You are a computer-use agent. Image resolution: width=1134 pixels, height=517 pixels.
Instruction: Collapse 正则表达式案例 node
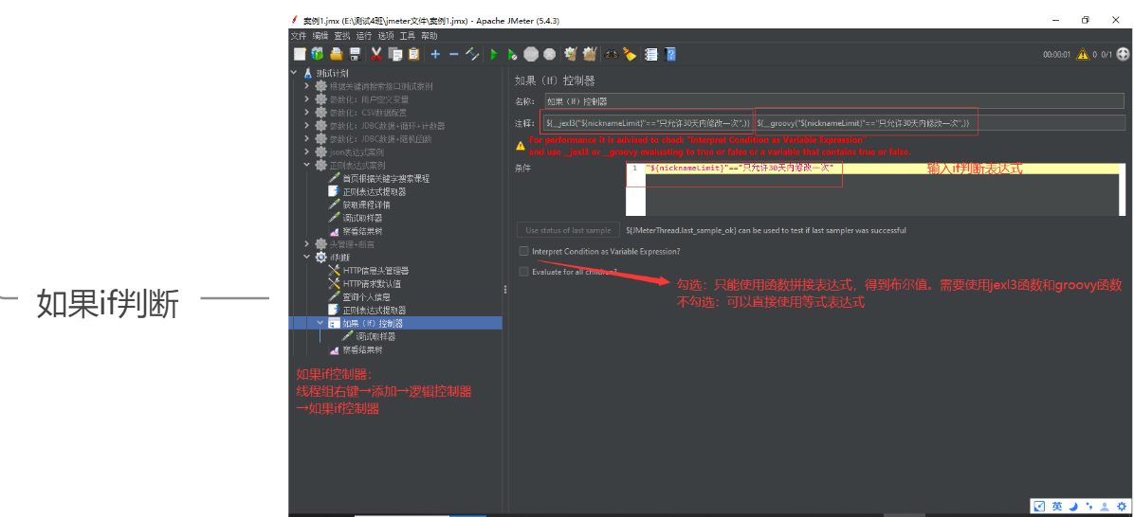click(306, 165)
